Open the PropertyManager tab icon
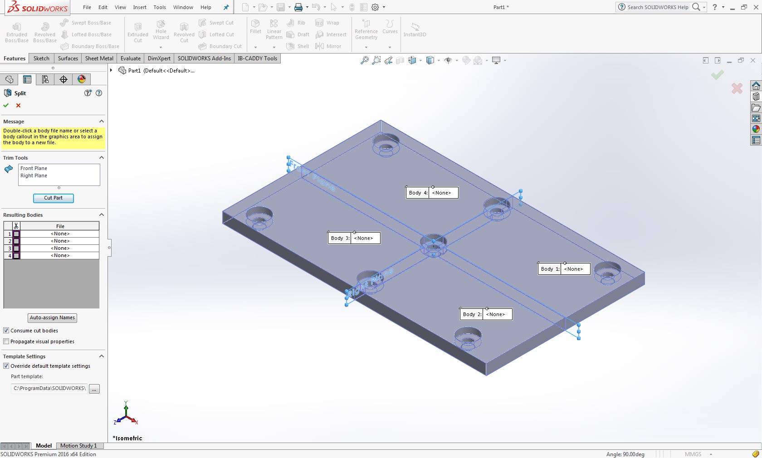The height and width of the screenshot is (458, 762). coord(27,79)
